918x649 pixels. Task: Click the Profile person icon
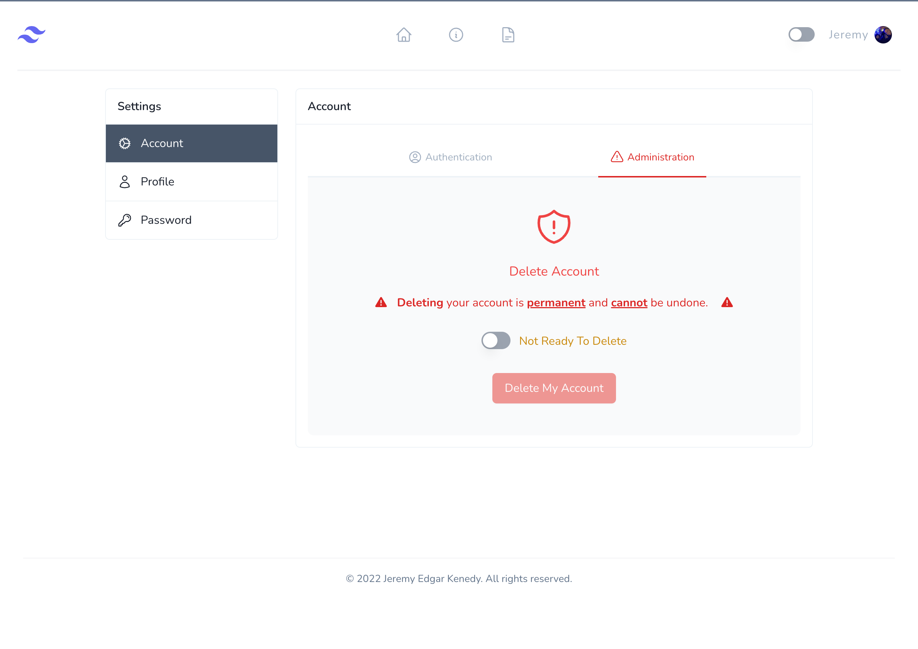[125, 181]
